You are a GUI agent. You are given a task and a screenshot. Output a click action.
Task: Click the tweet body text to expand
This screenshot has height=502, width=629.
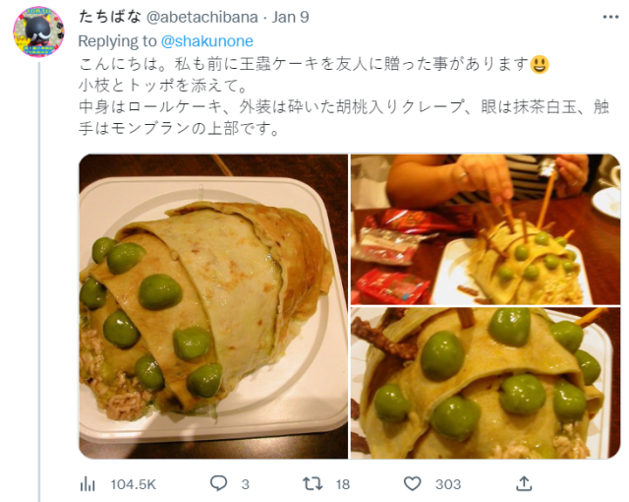[344, 96]
